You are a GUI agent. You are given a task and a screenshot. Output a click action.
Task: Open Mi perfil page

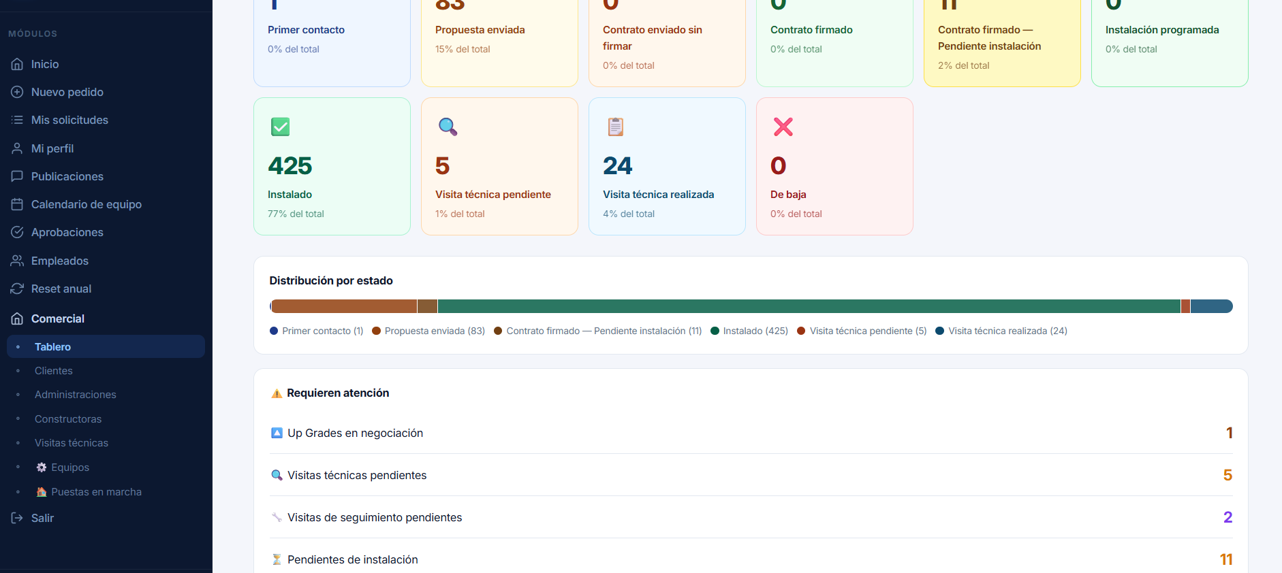(x=106, y=148)
